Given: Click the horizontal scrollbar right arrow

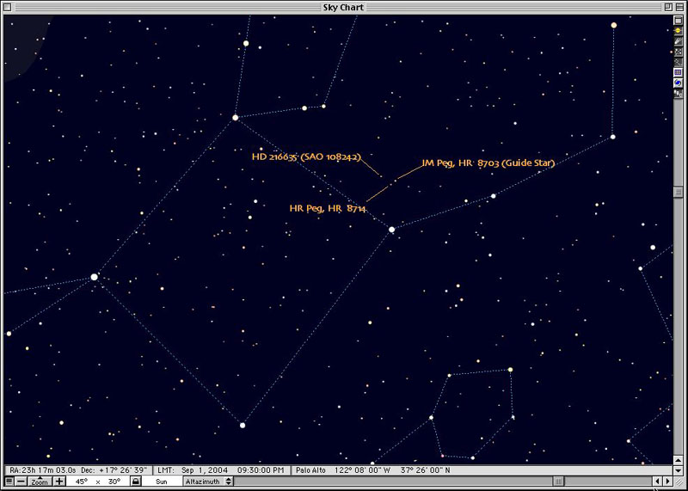Looking at the screenshot, I should tap(668, 482).
